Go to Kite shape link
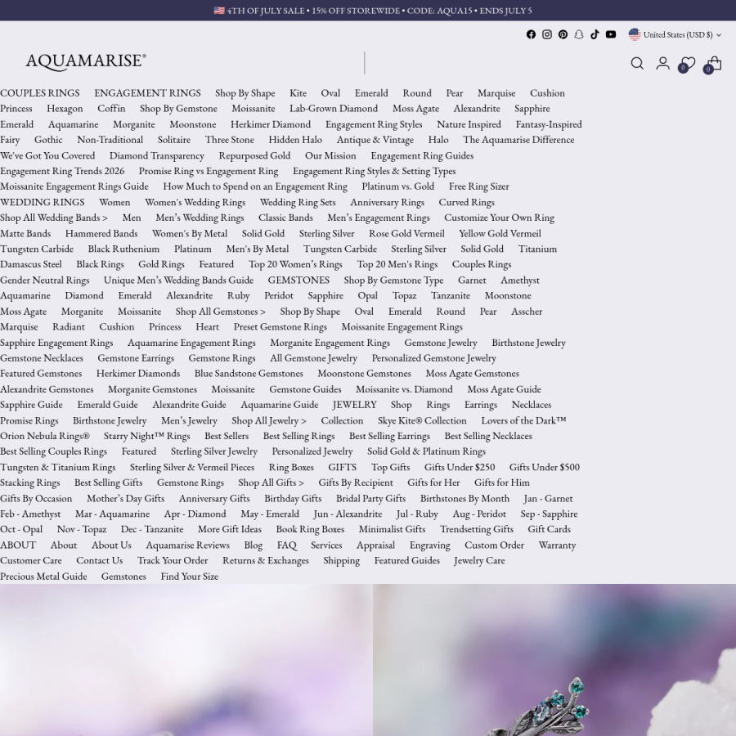 298,93
